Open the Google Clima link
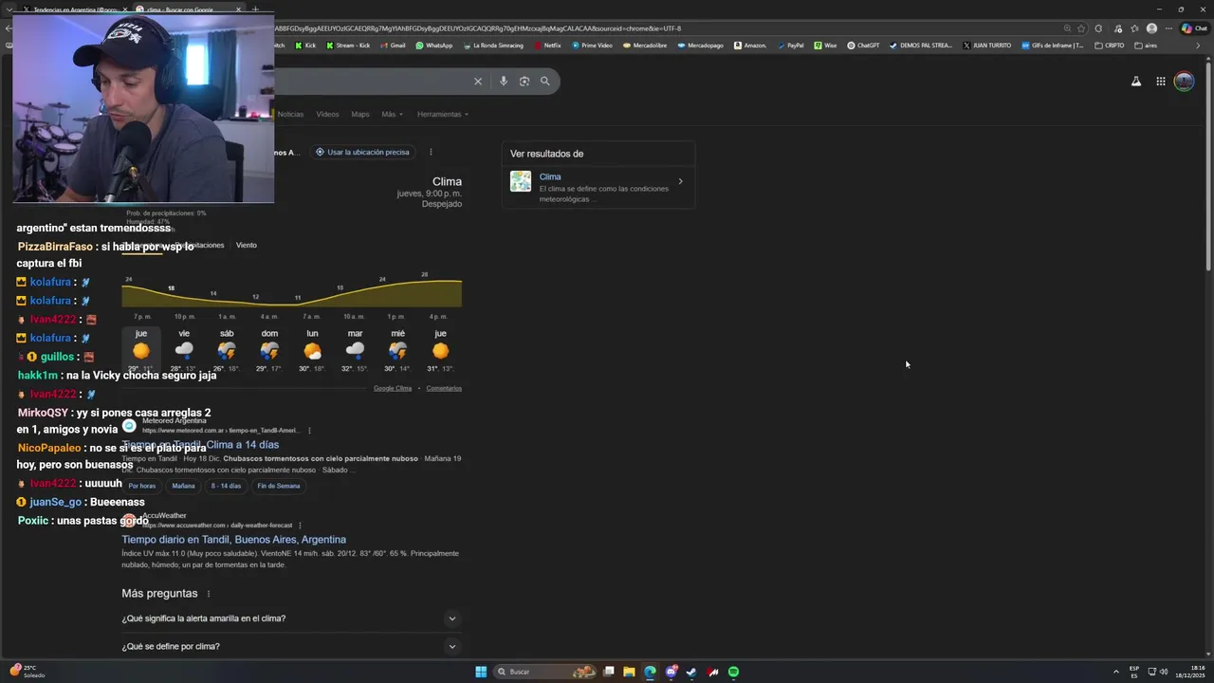 click(393, 388)
